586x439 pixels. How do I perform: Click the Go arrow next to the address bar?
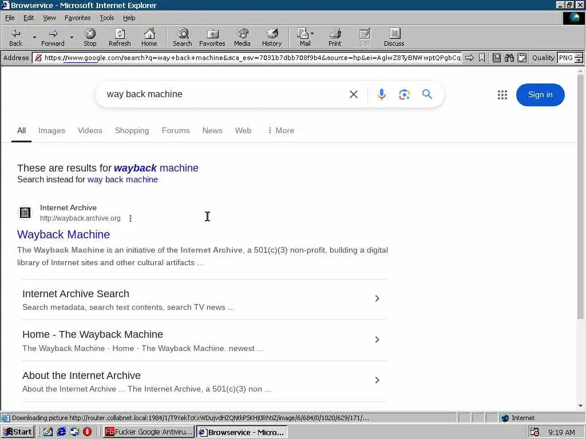(x=469, y=58)
